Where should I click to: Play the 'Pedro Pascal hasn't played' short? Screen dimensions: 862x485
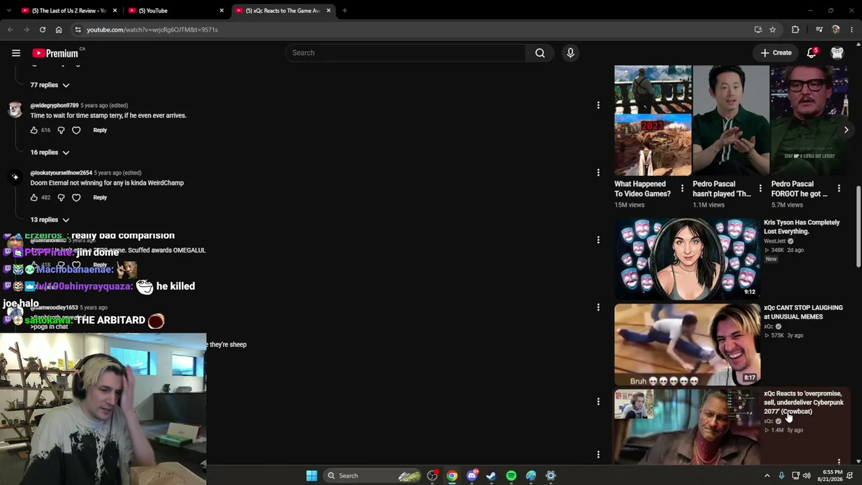click(731, 121)
